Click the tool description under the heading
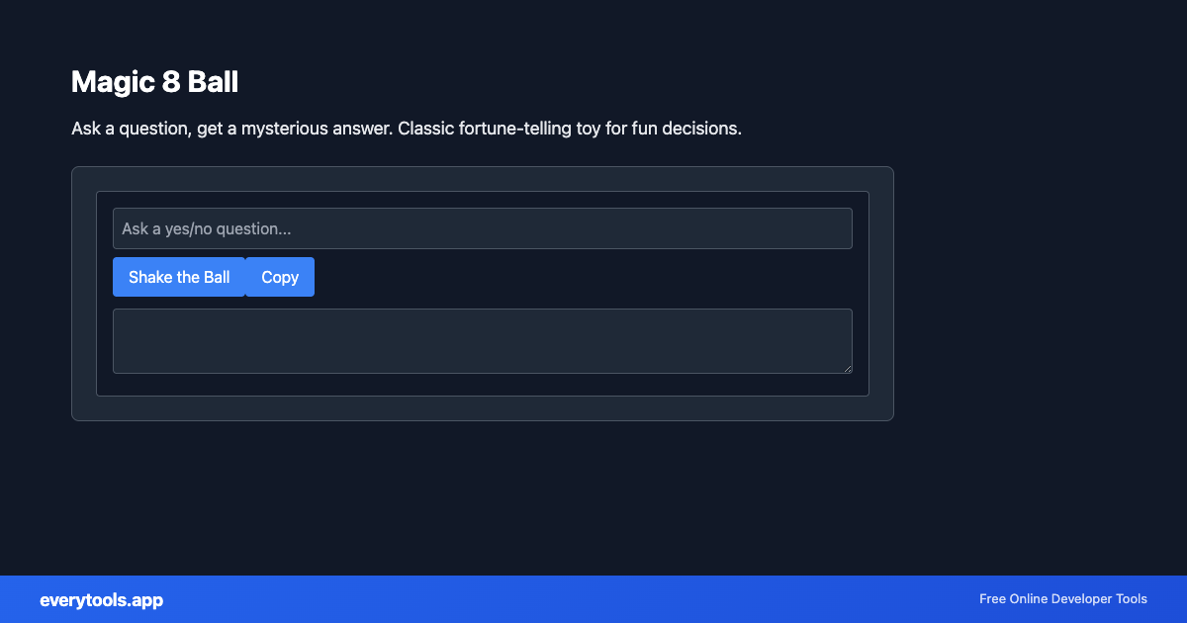This screenshot has height=623, width=1187. point(406,128)
